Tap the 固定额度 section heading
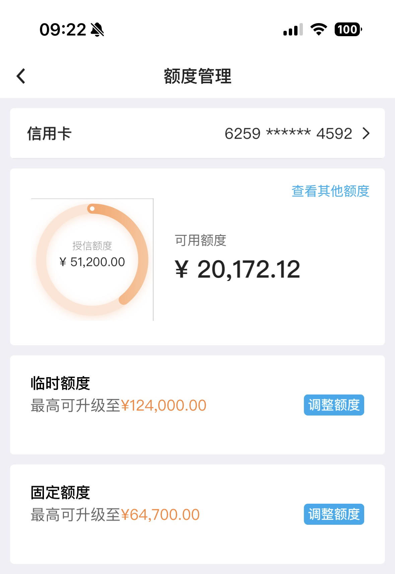 pyautogui.click(x=60, y=492)
